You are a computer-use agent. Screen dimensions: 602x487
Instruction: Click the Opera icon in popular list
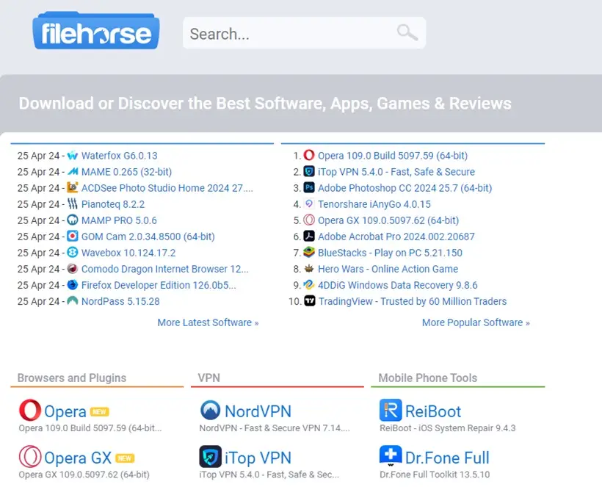[309, 155]
